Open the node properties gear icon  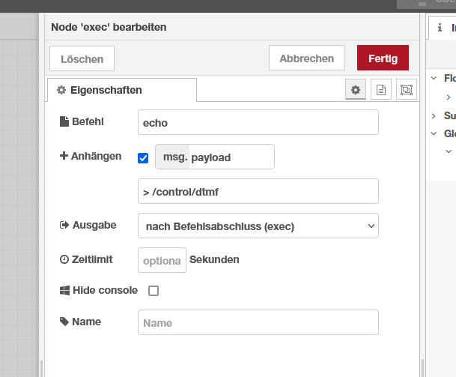coord(356,90)
